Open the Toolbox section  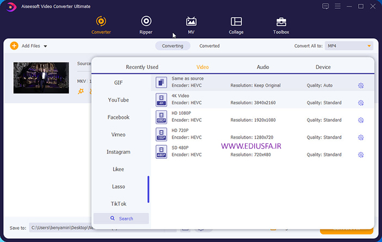click(x=281, y=24)
